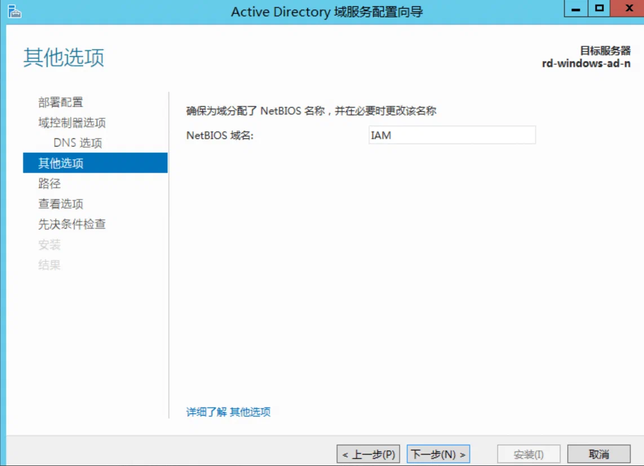The height and width of the screenshot is (466, 644).
Task: Maximize the wizard window
Action: pyautogui.click(x=599, y=8)
